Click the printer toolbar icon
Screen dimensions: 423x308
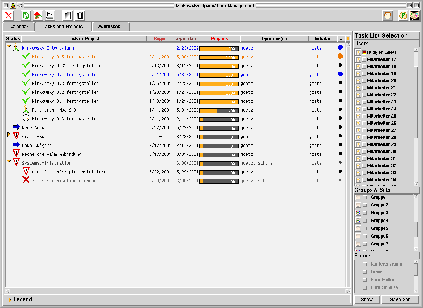[50, 16]
